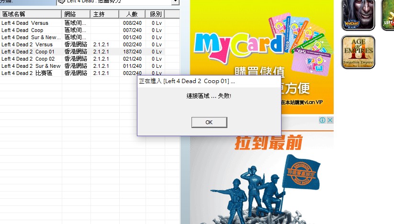Click the 007/240 player count cell
This screenshot has width=394, height=224.
coord(132,30)
